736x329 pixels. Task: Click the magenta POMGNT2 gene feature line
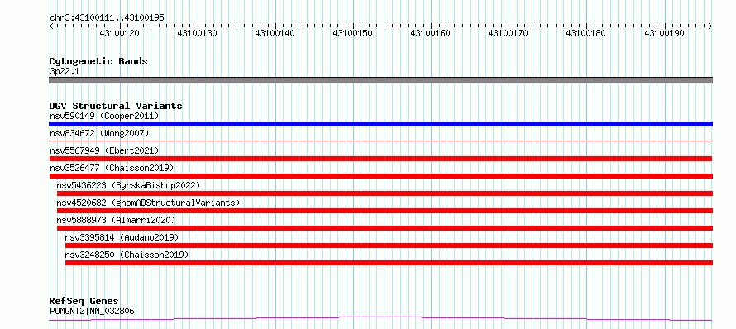tap(380, 319)
